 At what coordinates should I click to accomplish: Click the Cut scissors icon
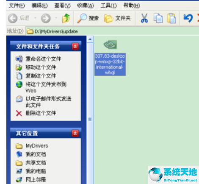[x=144, y=18]
